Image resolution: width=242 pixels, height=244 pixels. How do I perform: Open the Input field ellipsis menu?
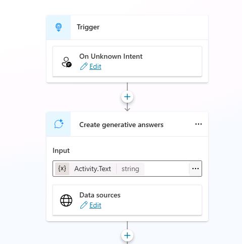(x=196, y=169)
